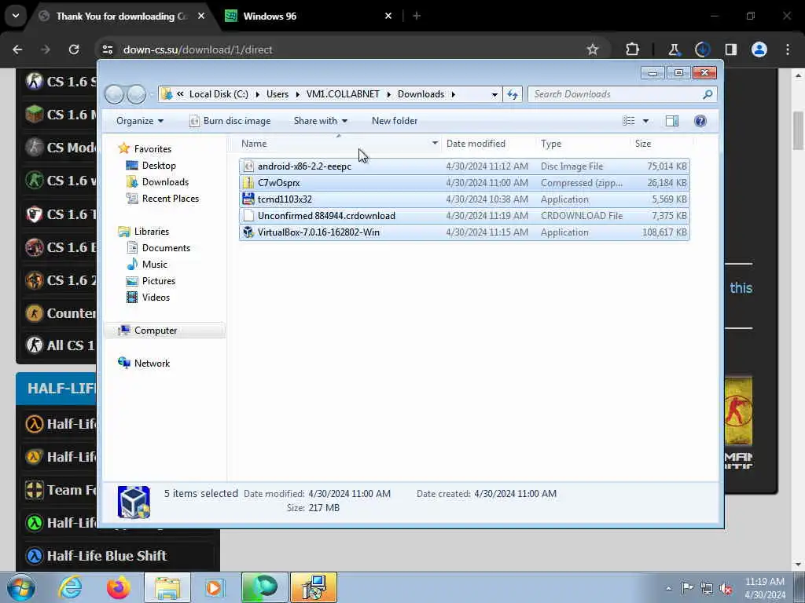
Task: Toggle Chrome side panel
Action: 730,49
